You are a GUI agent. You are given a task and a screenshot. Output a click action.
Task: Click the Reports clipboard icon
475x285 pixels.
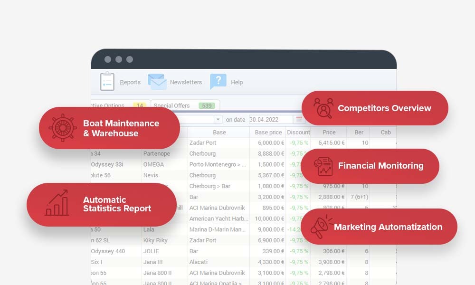(x=107, y=82)
